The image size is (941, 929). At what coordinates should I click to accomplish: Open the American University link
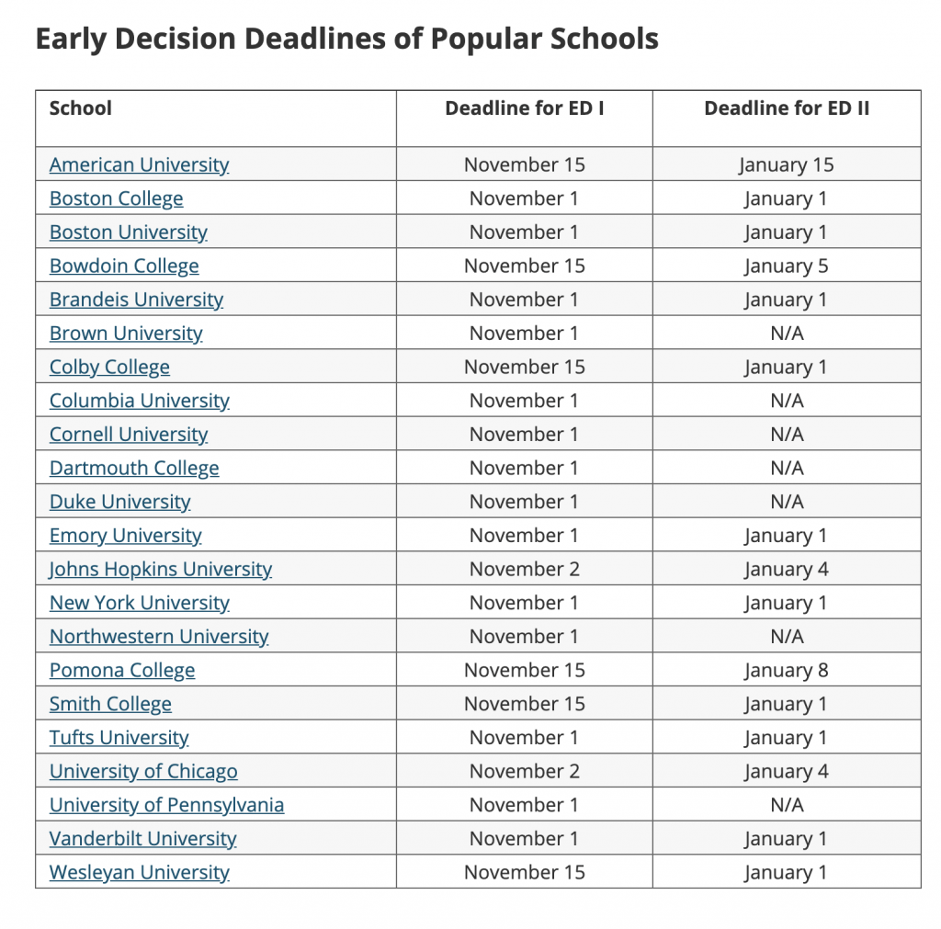tap(139, 164)
